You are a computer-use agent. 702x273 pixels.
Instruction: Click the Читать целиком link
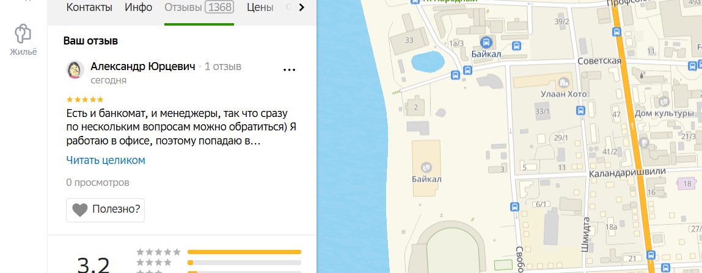106,160
